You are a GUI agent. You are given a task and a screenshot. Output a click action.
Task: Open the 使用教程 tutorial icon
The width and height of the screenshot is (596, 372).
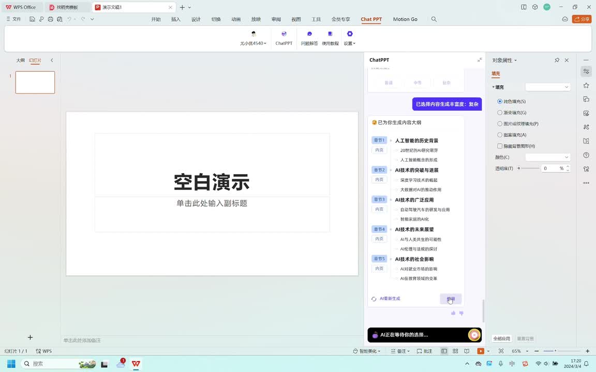point(330,34)
